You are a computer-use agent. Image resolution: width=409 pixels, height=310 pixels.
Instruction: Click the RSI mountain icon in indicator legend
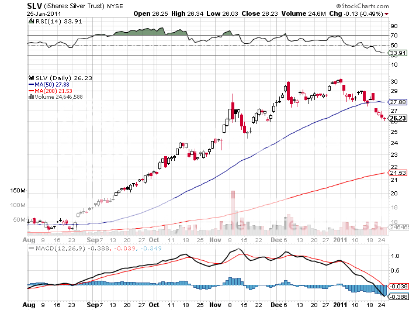(31, 21)
